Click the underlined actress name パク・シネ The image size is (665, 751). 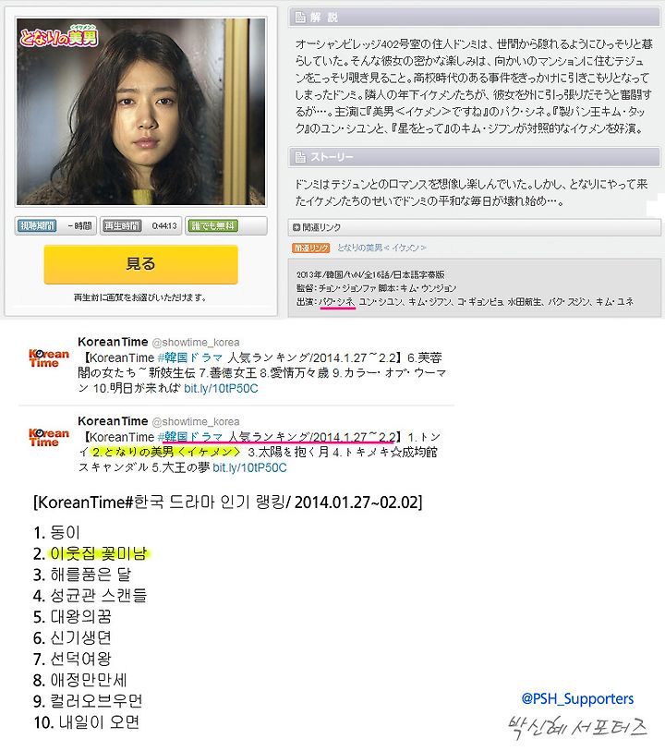[x=336, y=302]
